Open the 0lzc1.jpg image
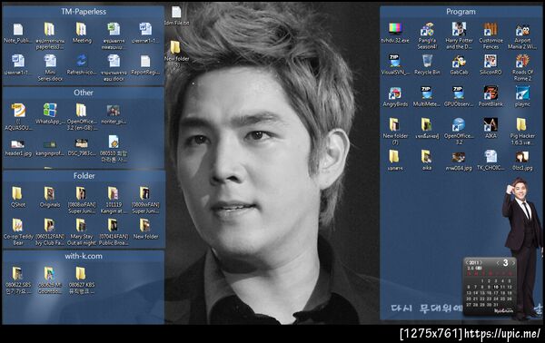The image size is (545, 343). pyautogui.click(x=522, y=160)
